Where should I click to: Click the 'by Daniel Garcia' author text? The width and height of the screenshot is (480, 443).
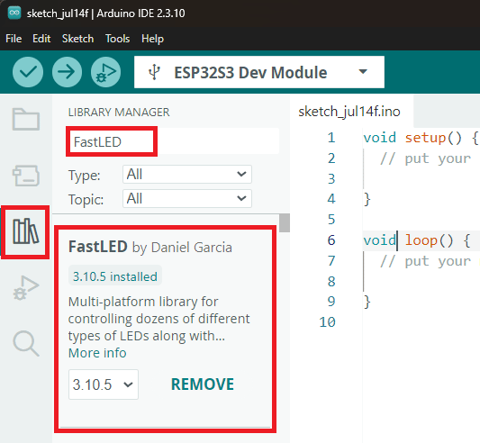click(x=182, y=248)
